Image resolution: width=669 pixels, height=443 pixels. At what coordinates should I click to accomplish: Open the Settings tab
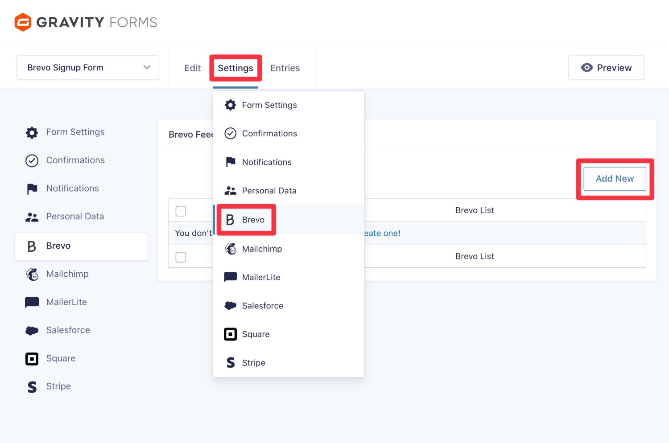tap(235, 68)
